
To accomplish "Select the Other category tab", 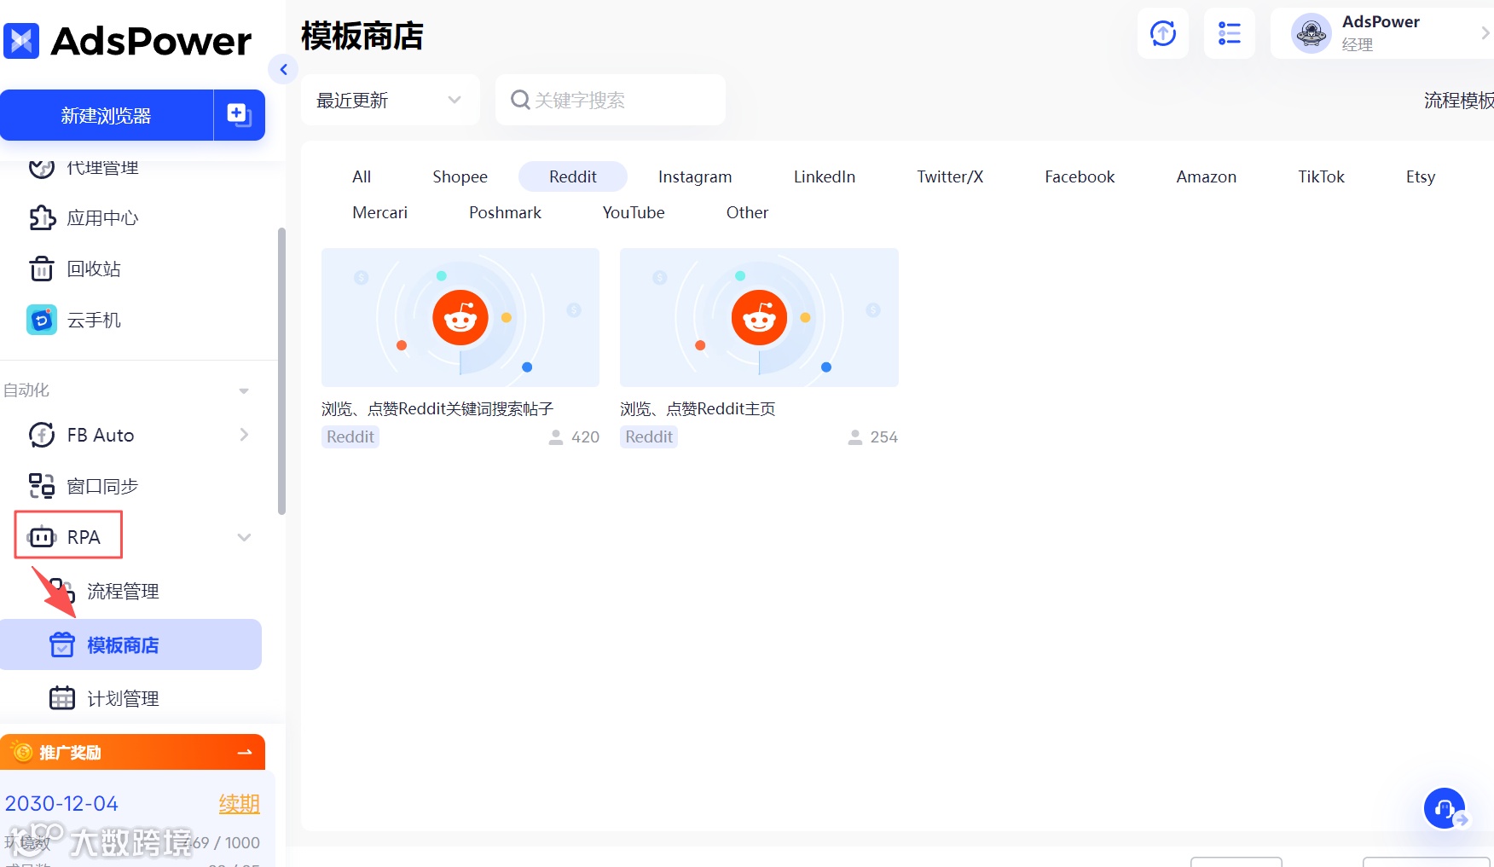I will (x=747, y=212).
